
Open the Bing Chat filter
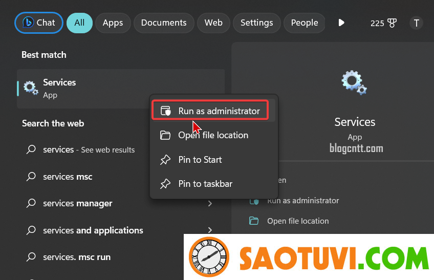click(39, 23)
